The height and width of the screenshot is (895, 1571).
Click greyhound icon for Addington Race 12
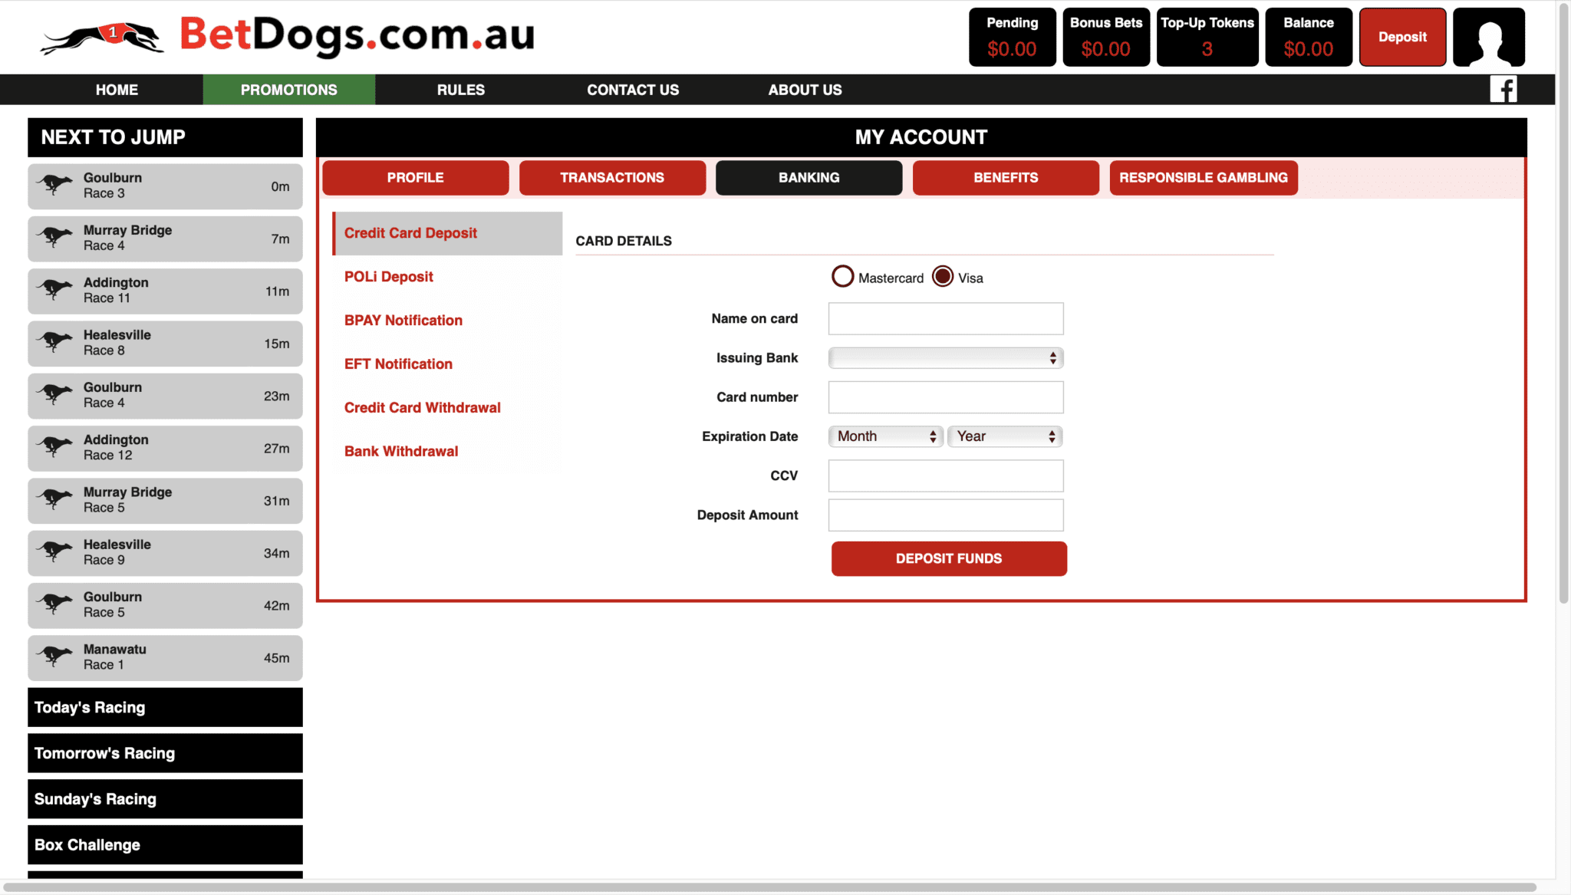(x=56, y=447)
